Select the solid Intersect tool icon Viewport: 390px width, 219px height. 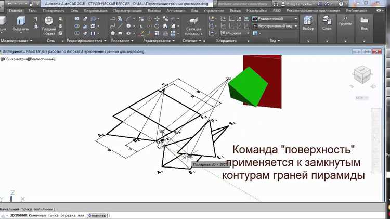(x=77, y=33)
